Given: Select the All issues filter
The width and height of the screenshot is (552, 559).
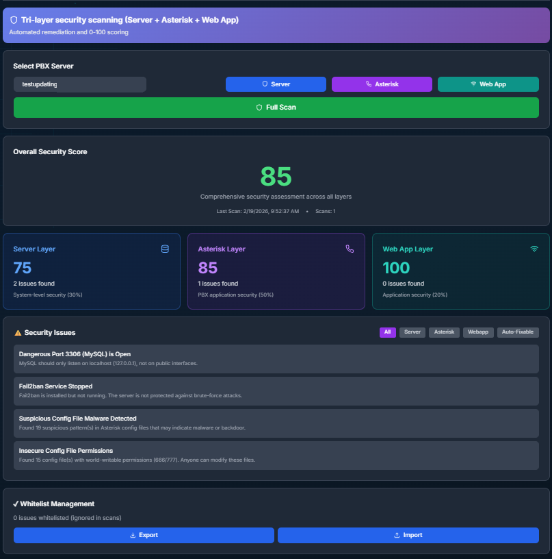Looking at the screenshot, I should coord(388,332).
